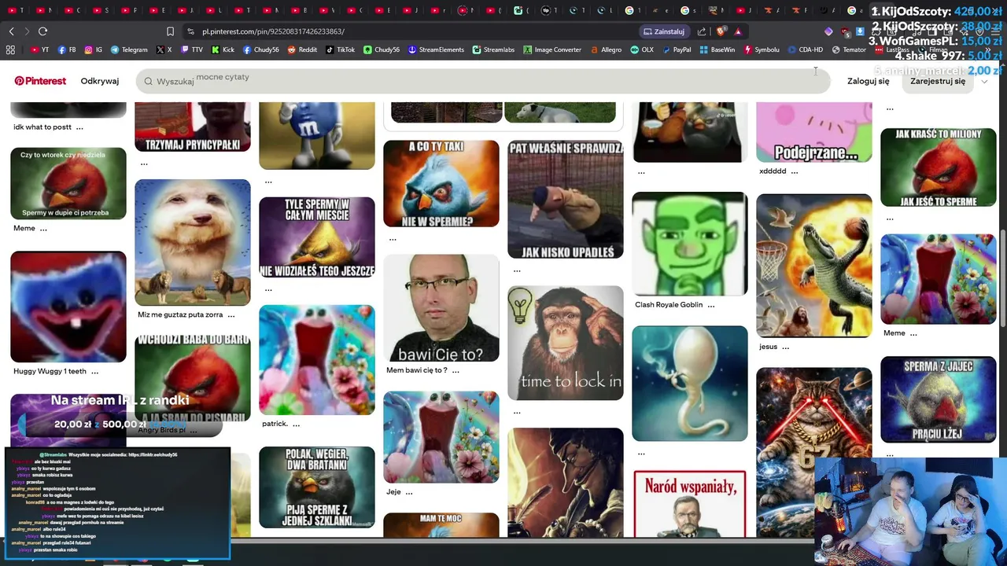Reload the Pinterest page
This screenshot has width=1007, height=566.
click(x=42, y=31)
